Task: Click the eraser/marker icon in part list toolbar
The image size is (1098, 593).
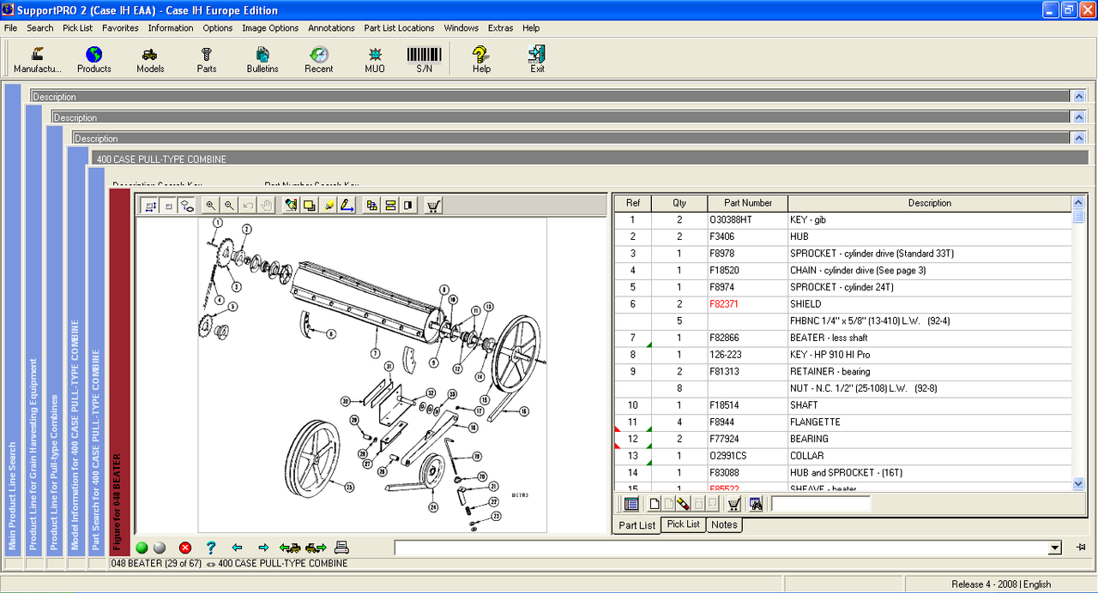Action: 683,504
